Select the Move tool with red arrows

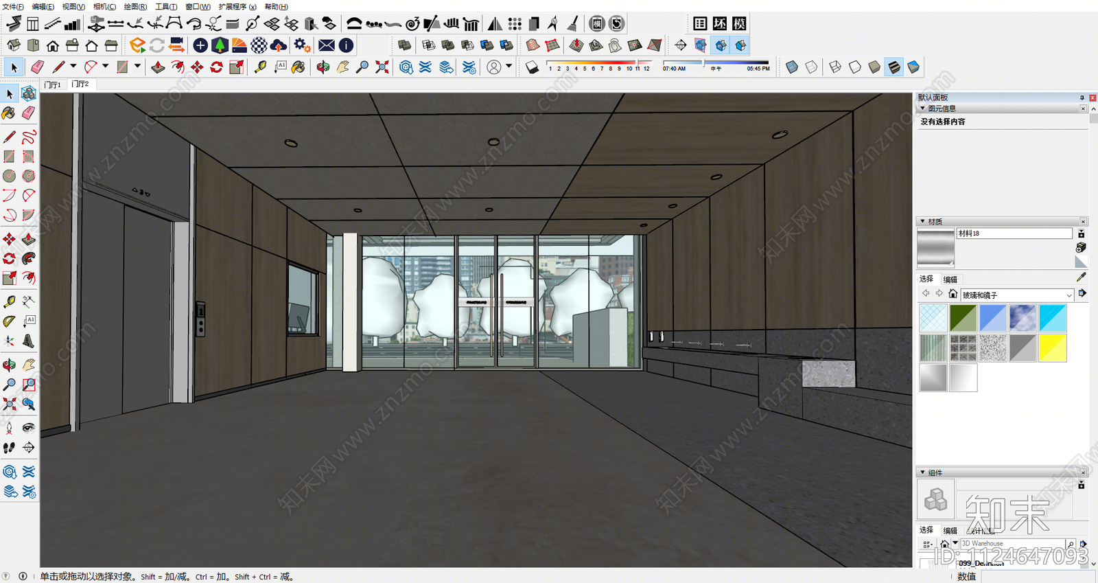click(198, 67)
